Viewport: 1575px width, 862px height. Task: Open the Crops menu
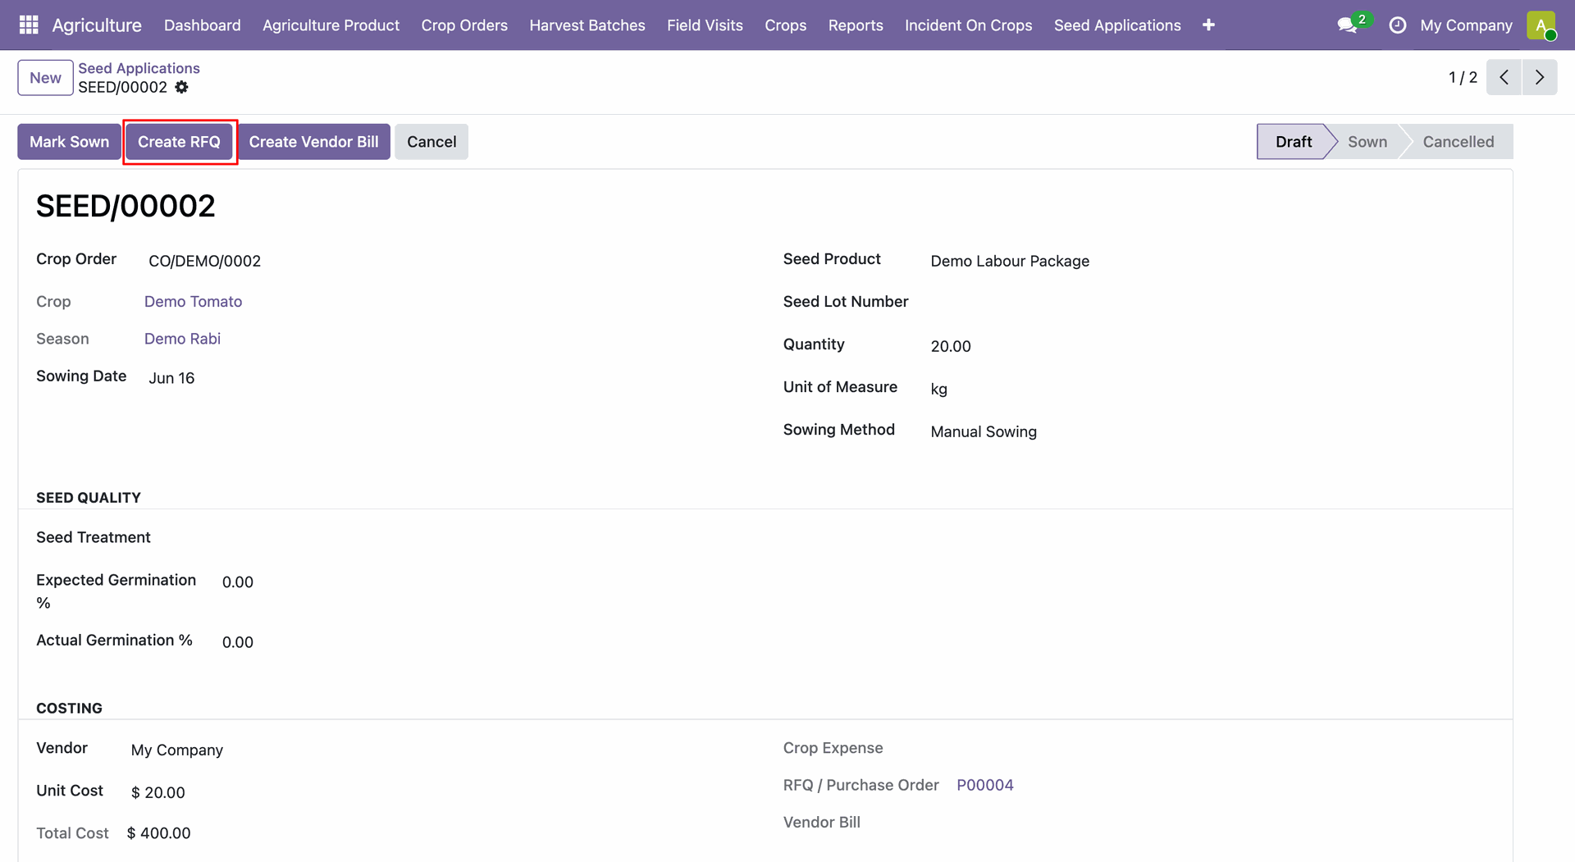(x=785, y=25)
